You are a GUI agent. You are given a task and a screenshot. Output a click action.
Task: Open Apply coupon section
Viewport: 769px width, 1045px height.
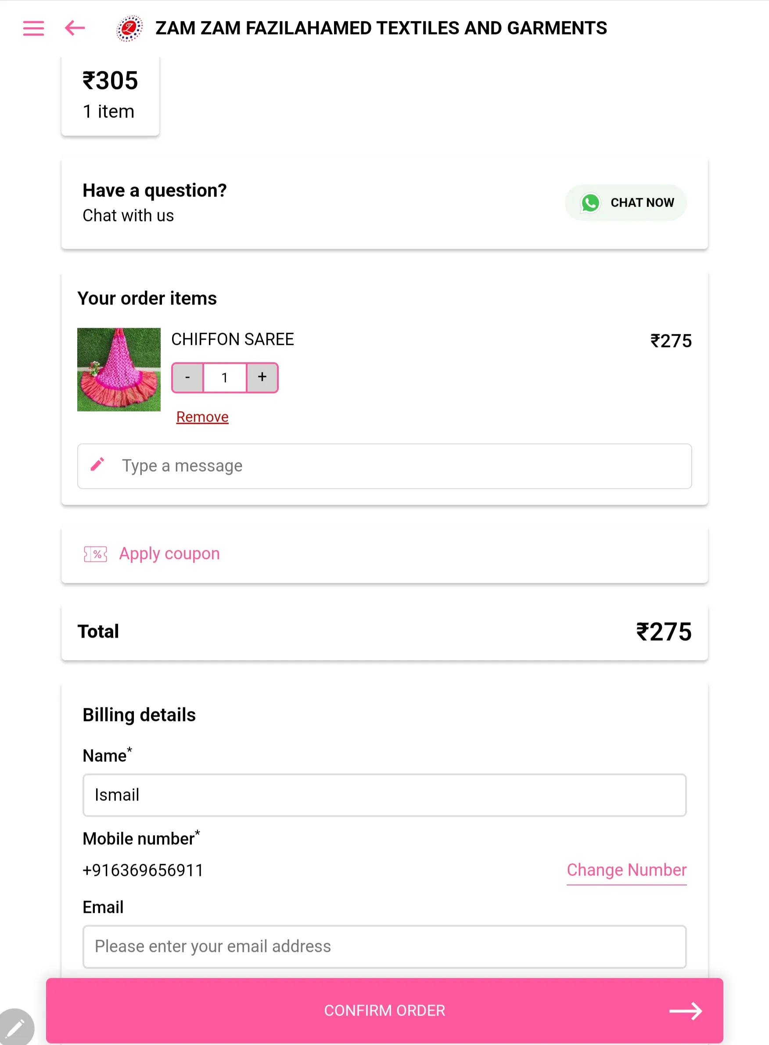tap(169, 553)
